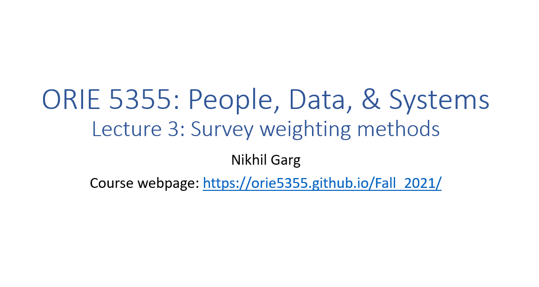The width and height of the screenshot is (539, 287).
Task: Click "Fall_2021" at the end of the URL
Action: (x=405, y=183)
